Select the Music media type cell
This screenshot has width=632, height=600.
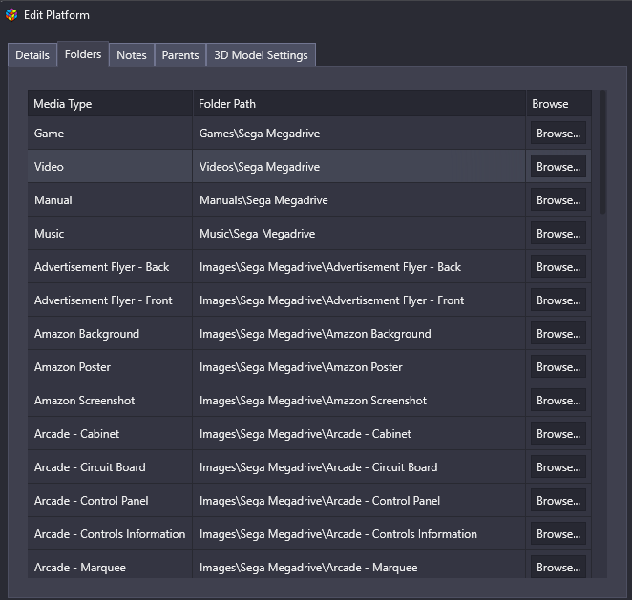(x=110, y=234)
